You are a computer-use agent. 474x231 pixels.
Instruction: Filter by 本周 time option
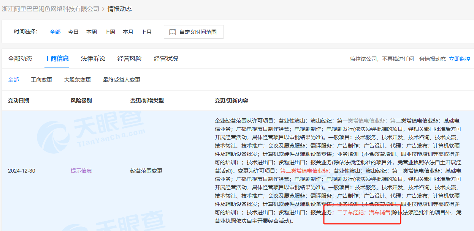tap(92, 32)
